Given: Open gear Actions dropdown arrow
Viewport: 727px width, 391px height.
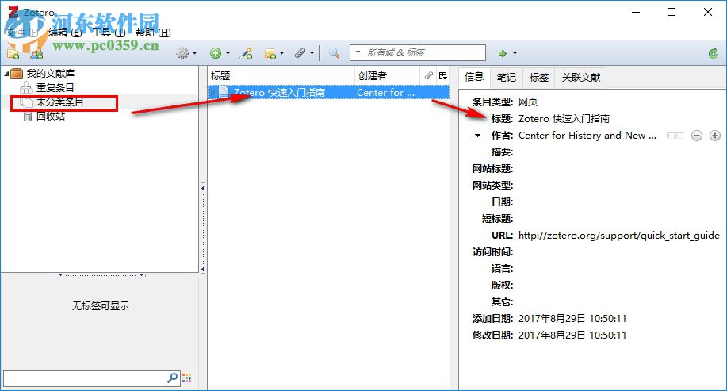Looking at the screenshot, I should coord(194,54).
